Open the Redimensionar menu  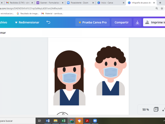[27, 22]
